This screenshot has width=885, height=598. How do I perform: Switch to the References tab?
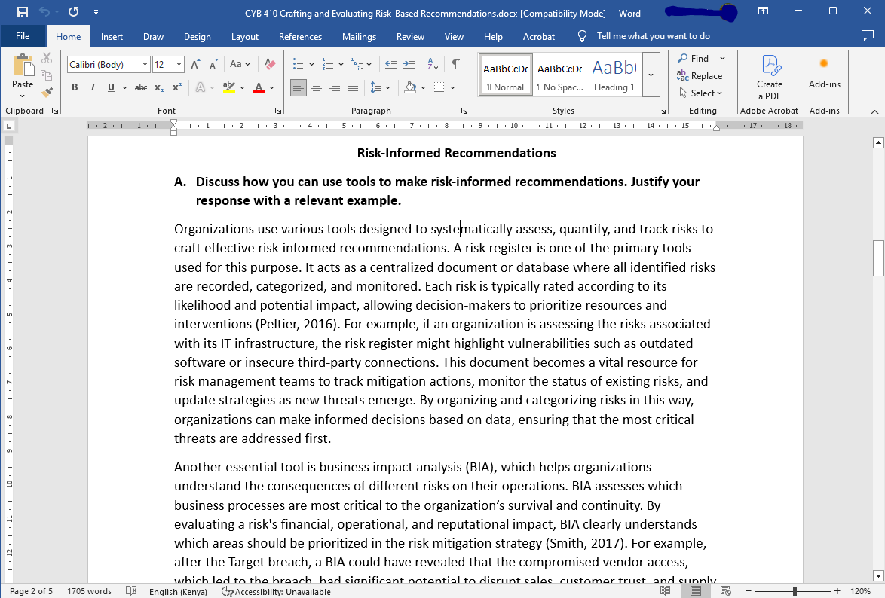[x=300, y=37]
